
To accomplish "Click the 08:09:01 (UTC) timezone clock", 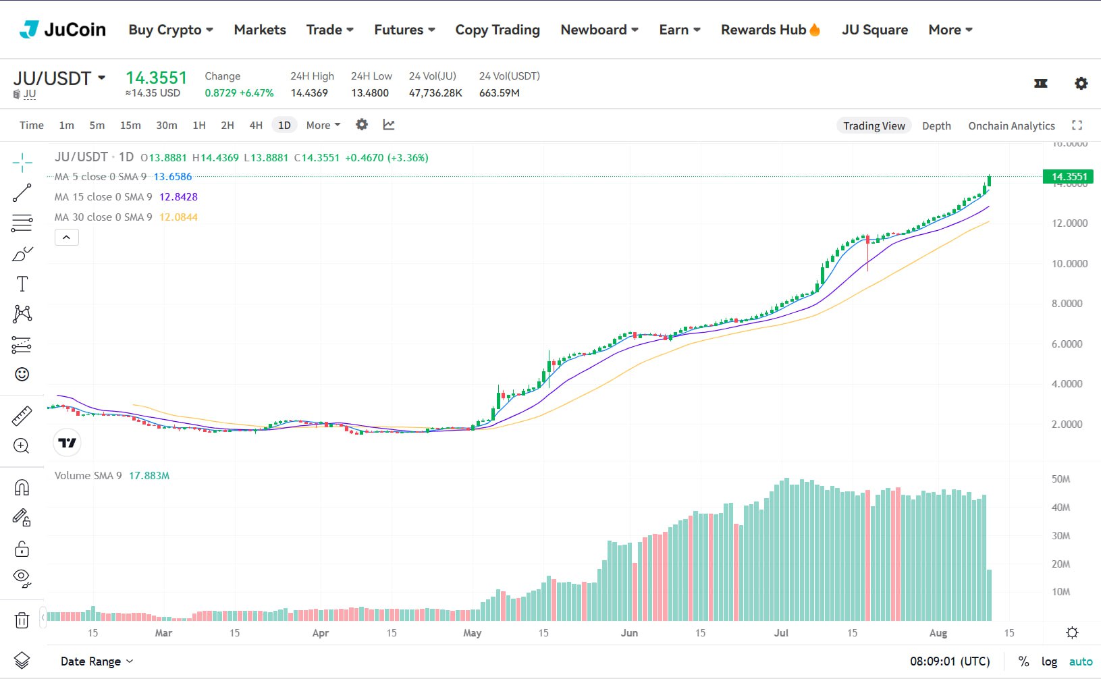I will point(950,661).
